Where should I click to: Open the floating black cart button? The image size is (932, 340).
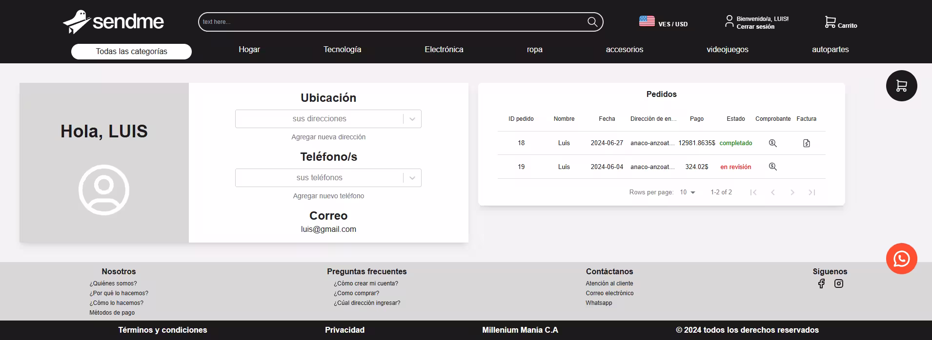pyautogui.click(x=901, y=86)
